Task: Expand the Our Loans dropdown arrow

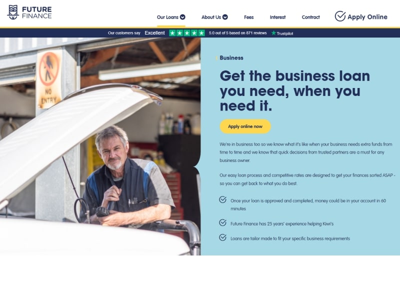Action: point(182,17)
